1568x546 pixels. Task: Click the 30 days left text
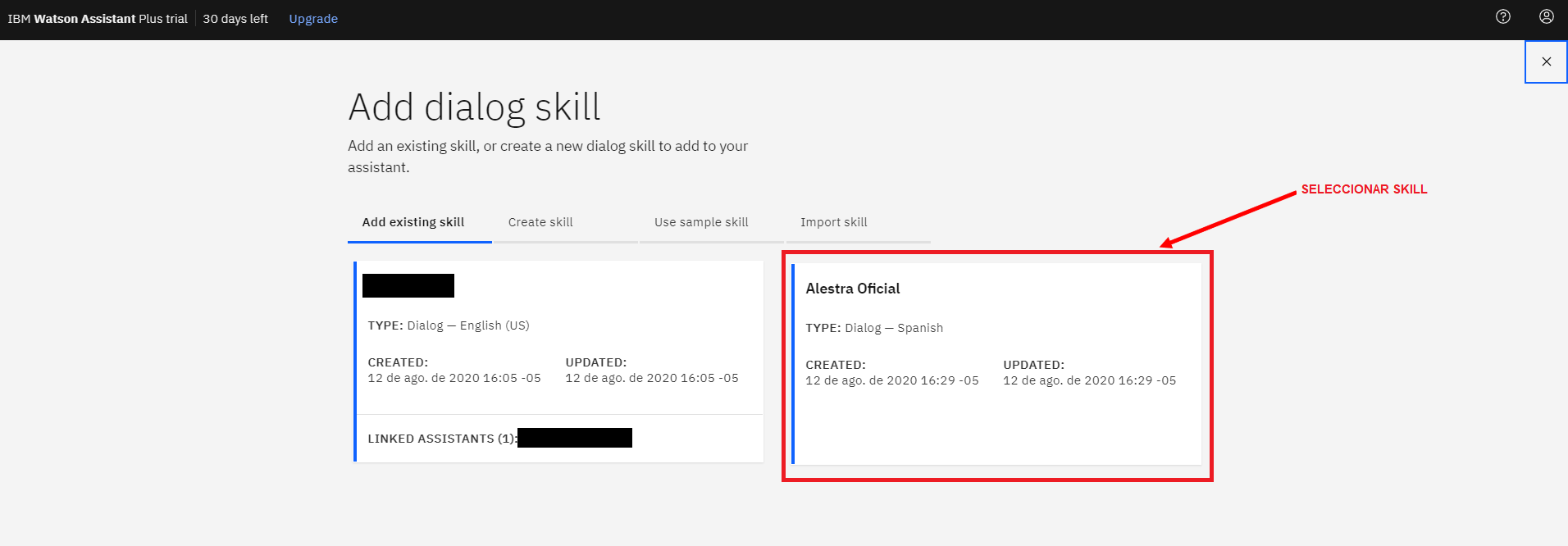235,19
